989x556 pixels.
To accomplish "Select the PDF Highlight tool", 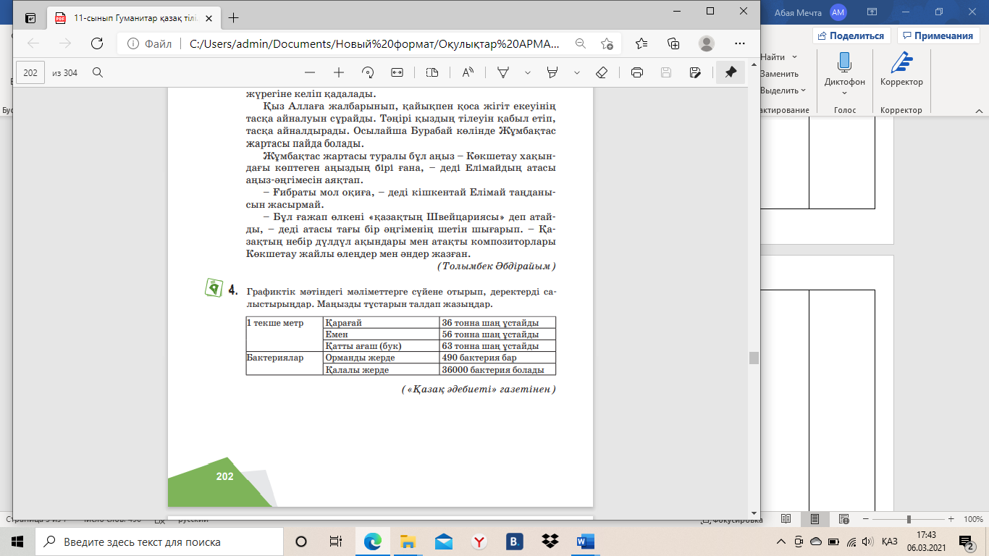I will click(x=552, y=72).
